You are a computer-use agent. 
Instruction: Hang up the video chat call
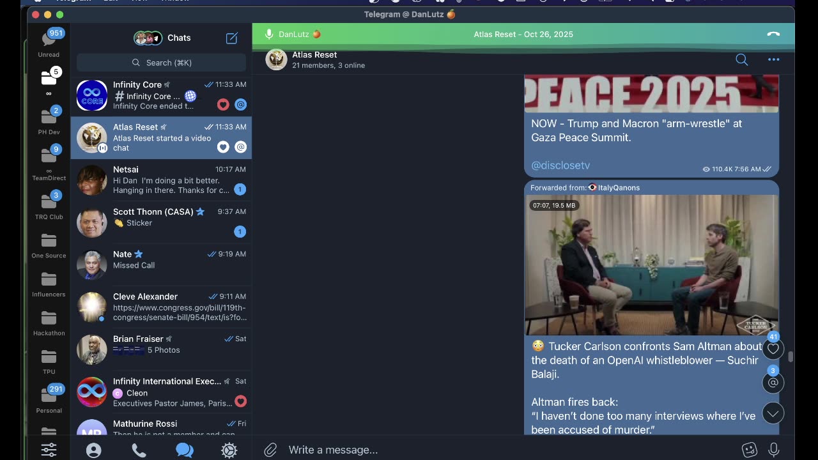[773, 34]
